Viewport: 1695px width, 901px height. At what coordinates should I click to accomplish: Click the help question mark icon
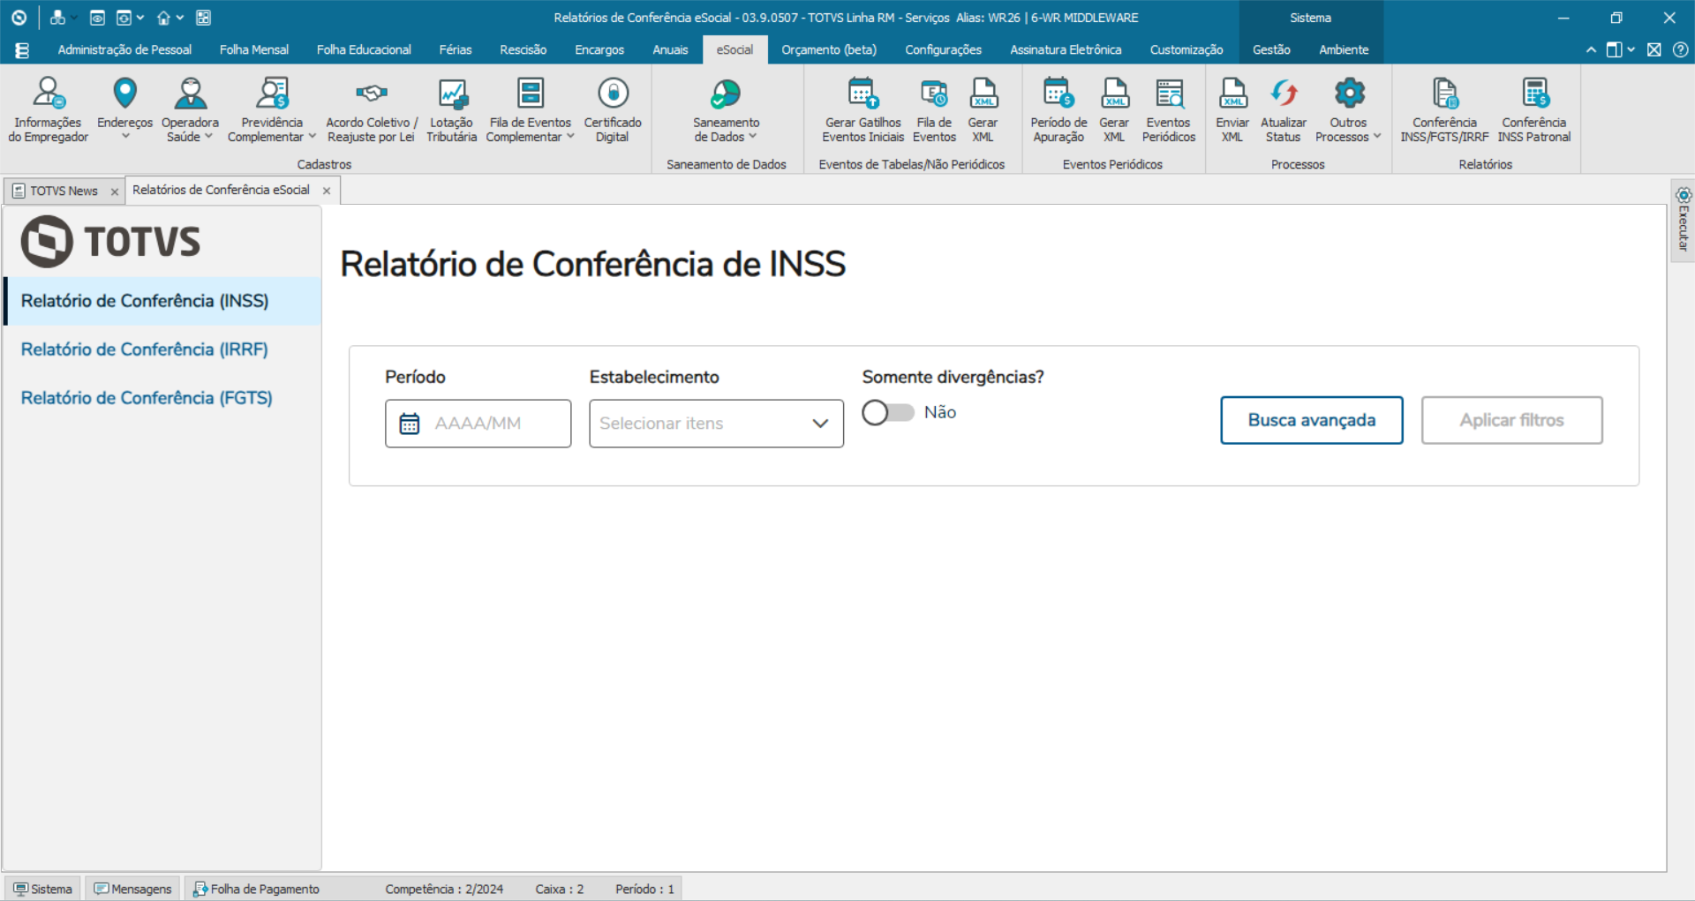(1681, 50)
